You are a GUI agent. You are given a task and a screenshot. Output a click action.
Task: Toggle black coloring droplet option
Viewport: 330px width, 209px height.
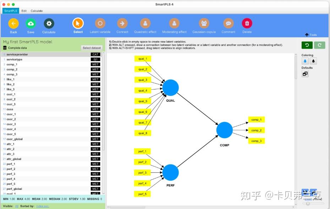(x=313, y=61)
